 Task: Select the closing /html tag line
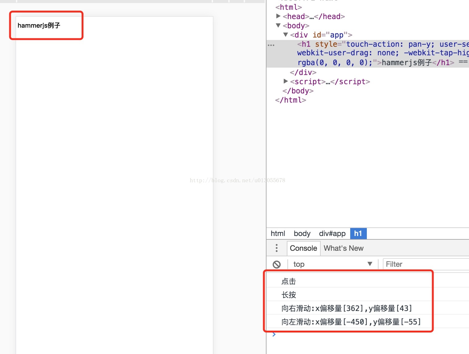coord(291,100)
